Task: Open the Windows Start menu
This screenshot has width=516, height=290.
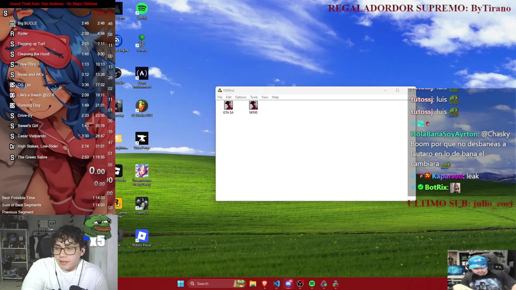Action: [181, 284]
